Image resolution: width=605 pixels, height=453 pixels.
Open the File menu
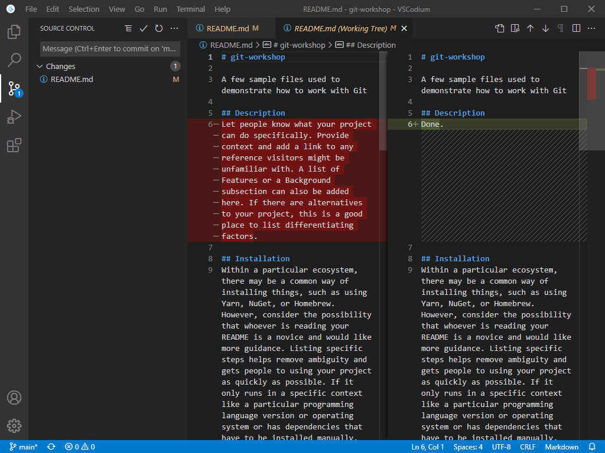click(31, 9)
